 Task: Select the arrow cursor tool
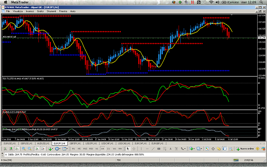tap(128, 149)
